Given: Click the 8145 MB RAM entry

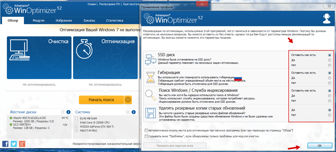Looking at the screenshot, I should [88, 118].
